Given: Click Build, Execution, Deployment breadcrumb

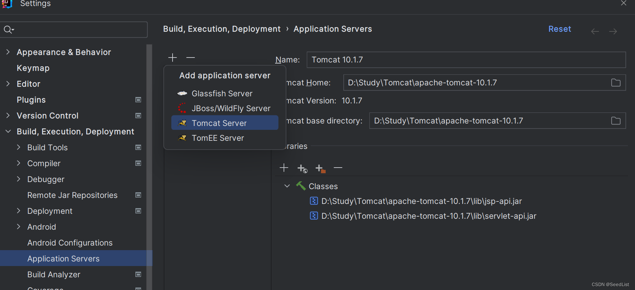Looking at the screenshot, I should [x=222, y=29].
